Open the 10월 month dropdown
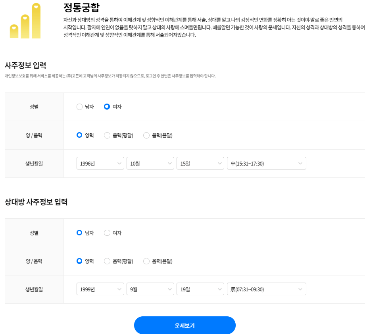The height and width of the screenshot is (335, 369). point(150,163)
